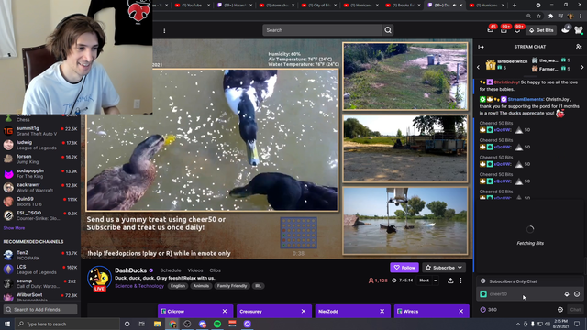The height and width of the screenshot is (330, 587).
Task: Open sodapoppin followed channel
Action: click(x=40, y=173)
